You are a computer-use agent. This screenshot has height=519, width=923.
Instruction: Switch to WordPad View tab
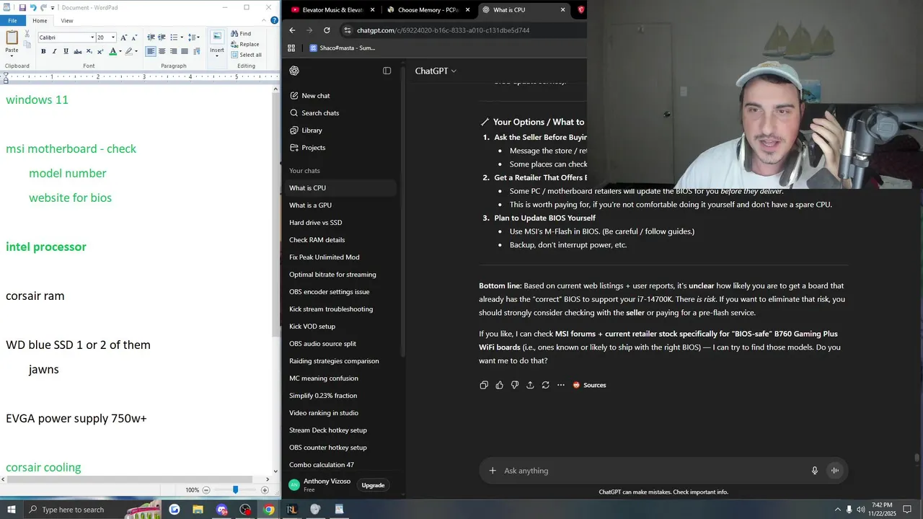coord(67,20)
